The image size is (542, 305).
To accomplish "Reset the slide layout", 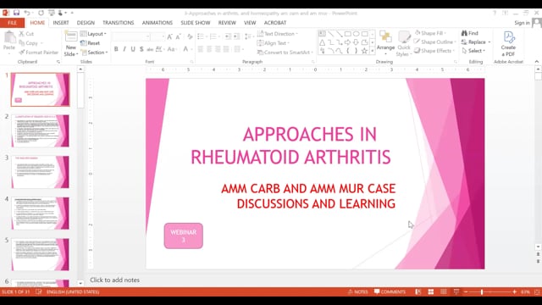I will 91,43.
